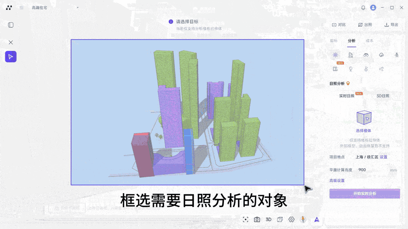Viewport: 408px width, 229px height.
Task: Select the sunlight analysis sun icon
Action: coord(335,55)
